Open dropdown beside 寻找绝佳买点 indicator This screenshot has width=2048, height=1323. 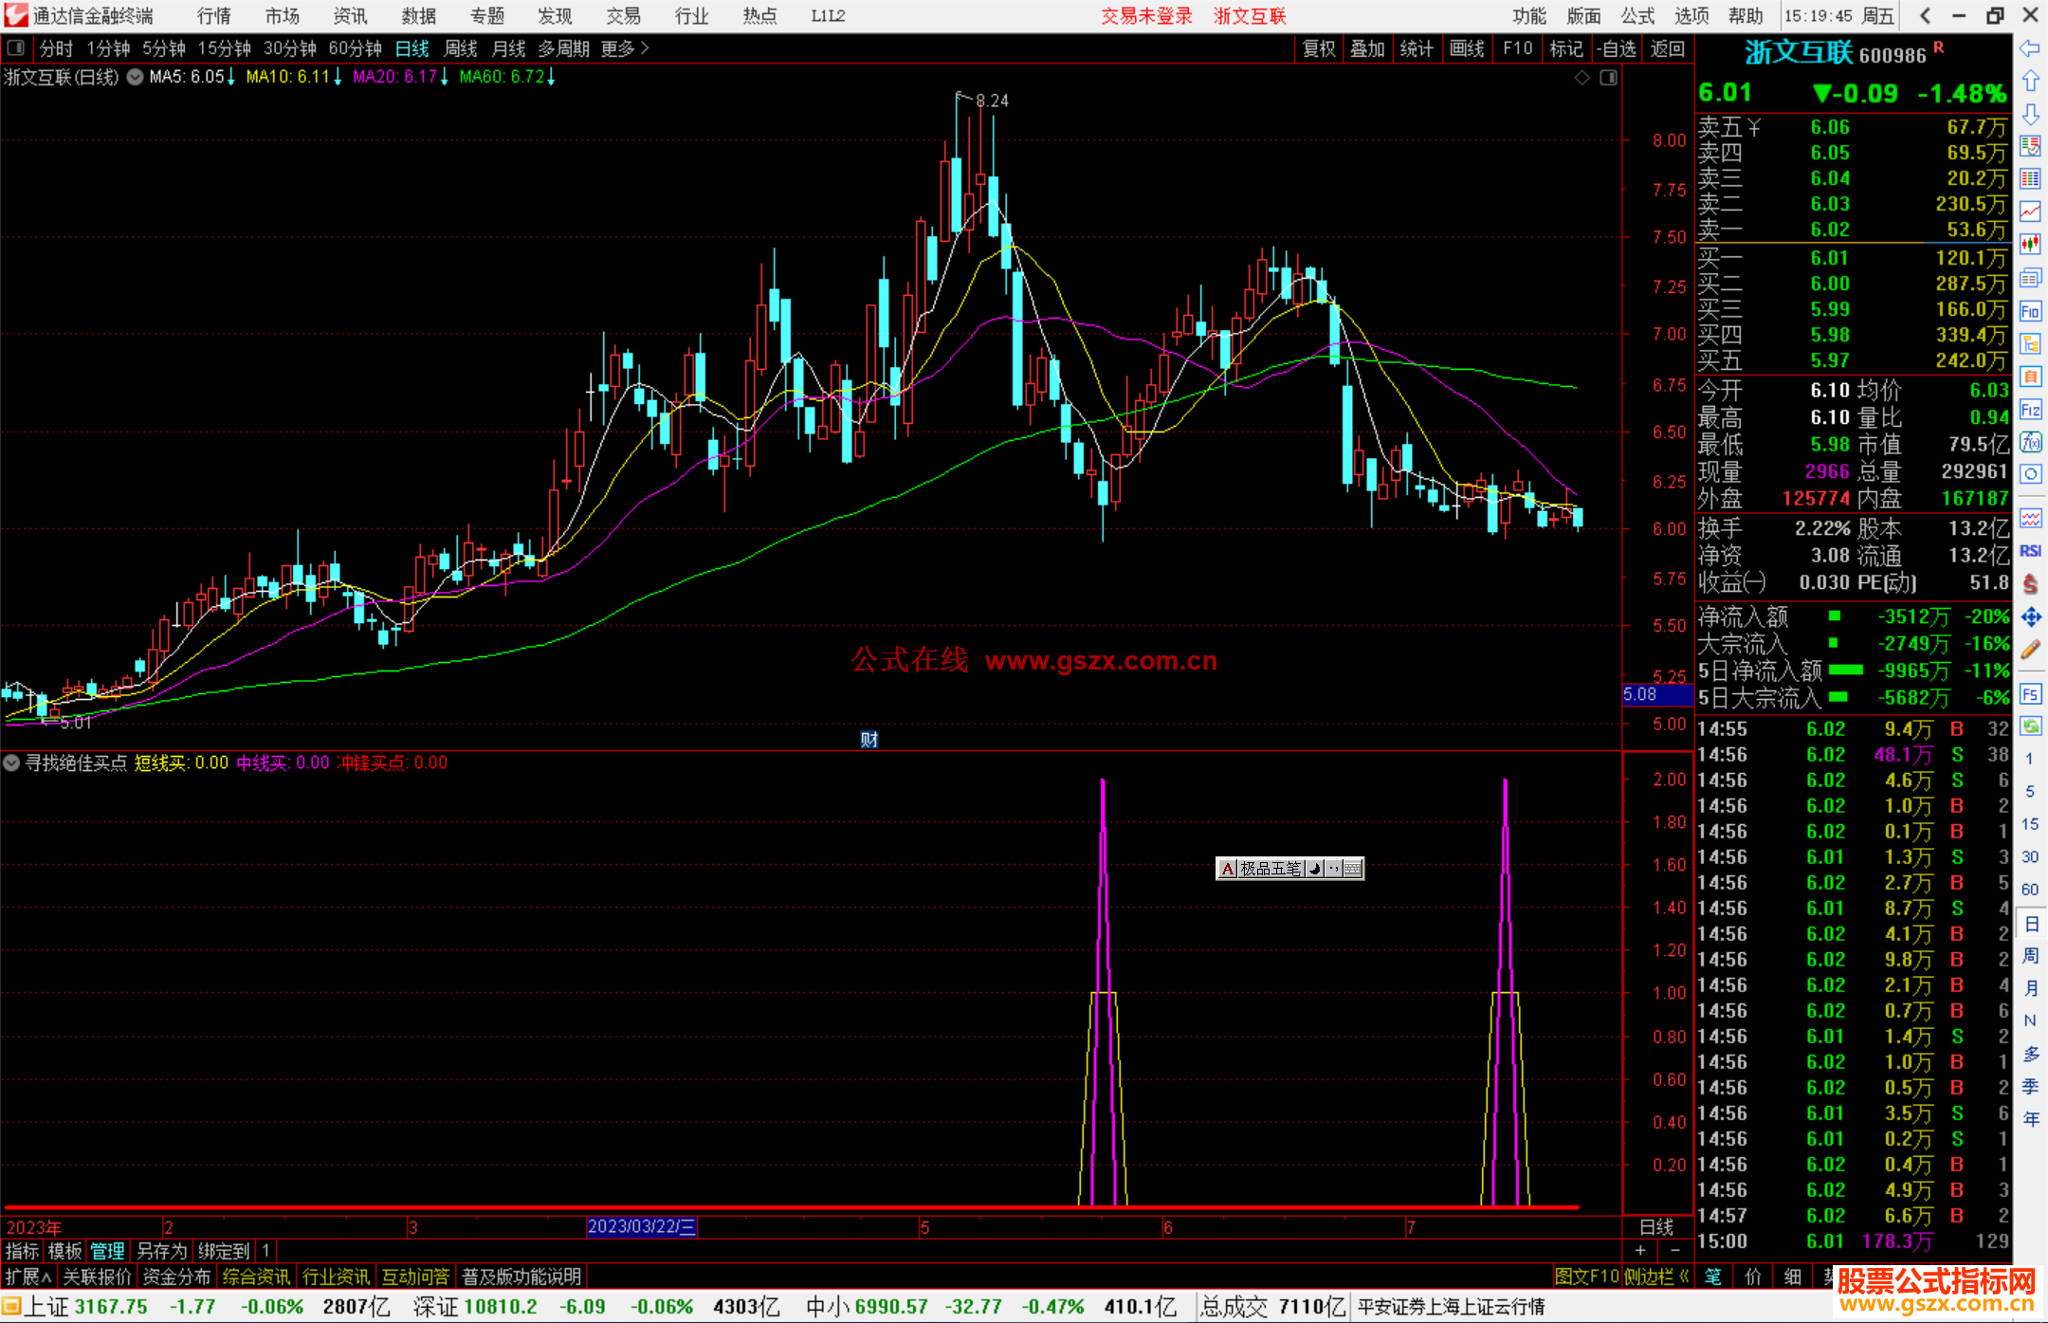pos(11,763)
